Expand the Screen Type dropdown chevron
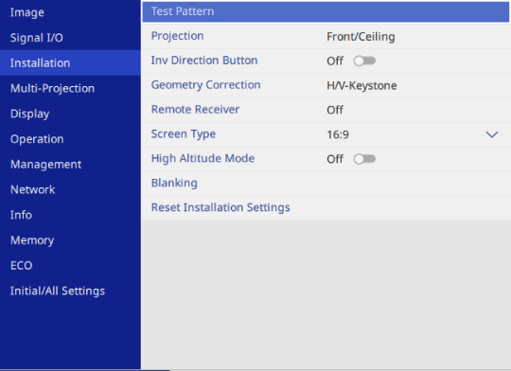The width and height of the screenshot is (511, 371). tap(492, 134)
